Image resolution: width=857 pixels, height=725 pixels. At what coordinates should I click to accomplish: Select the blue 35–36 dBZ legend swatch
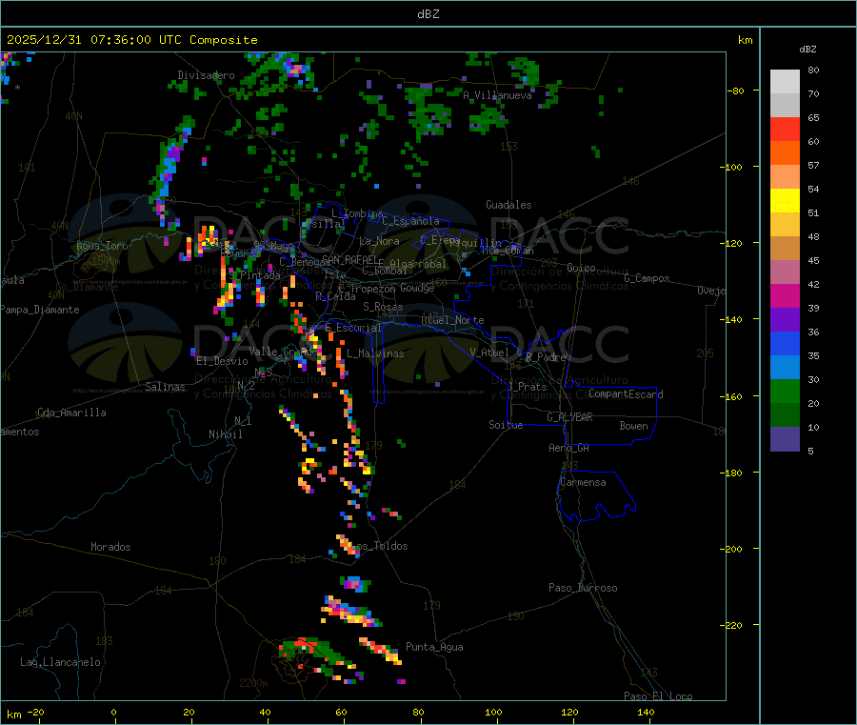(x=785, y=343)
